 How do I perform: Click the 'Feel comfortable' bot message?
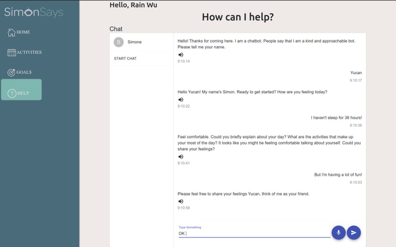click(269, 143)
